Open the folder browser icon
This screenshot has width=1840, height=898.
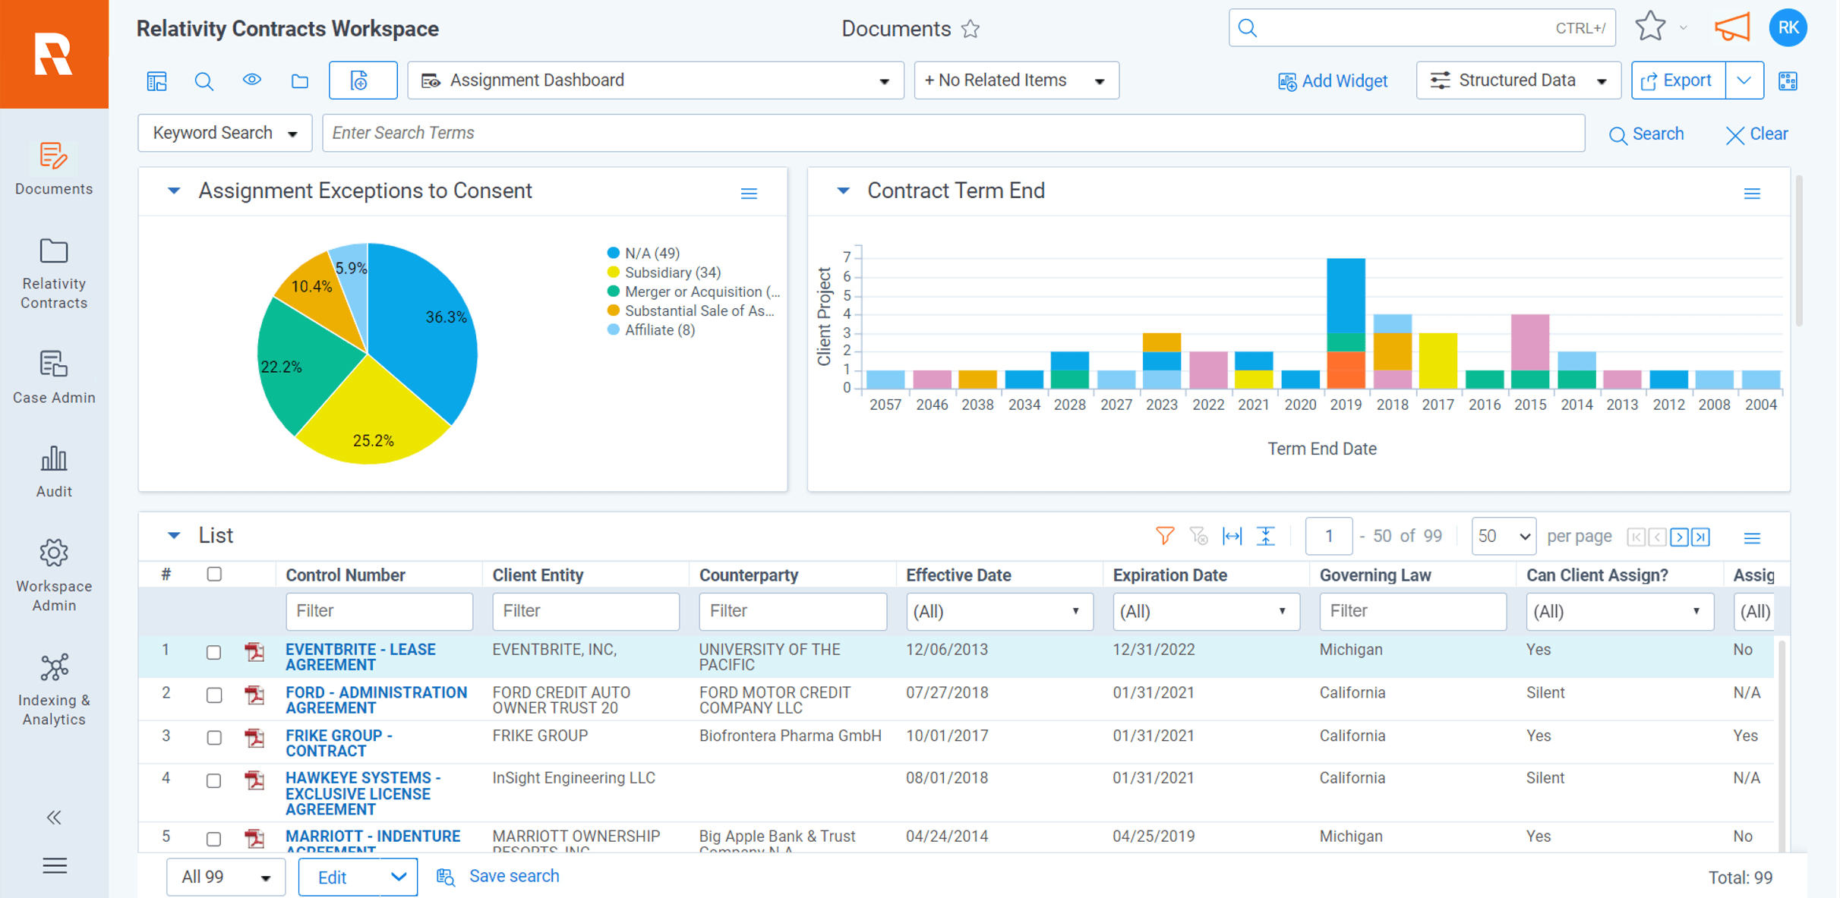[x=299, y=80]
